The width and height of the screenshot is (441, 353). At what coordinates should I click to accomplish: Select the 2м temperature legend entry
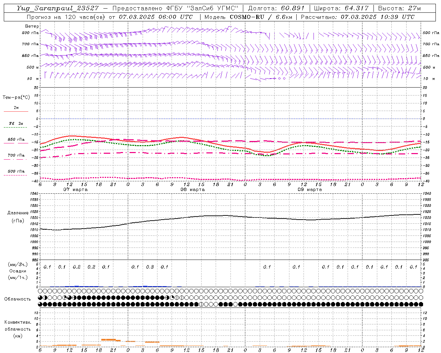[x=16, y=108]
